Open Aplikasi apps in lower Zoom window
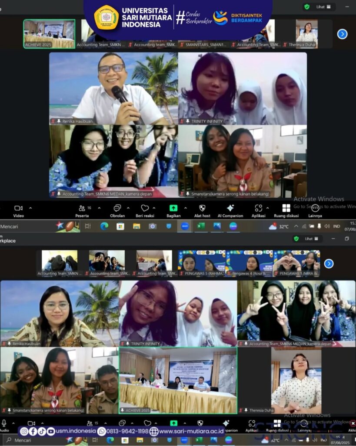356x446 pixels. coord(252,426)
